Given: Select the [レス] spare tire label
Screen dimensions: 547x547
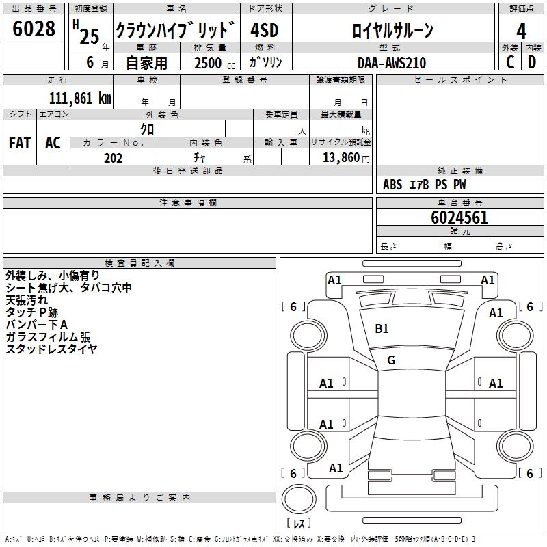Looking at the screenshot, I should (x=299, y=523).
